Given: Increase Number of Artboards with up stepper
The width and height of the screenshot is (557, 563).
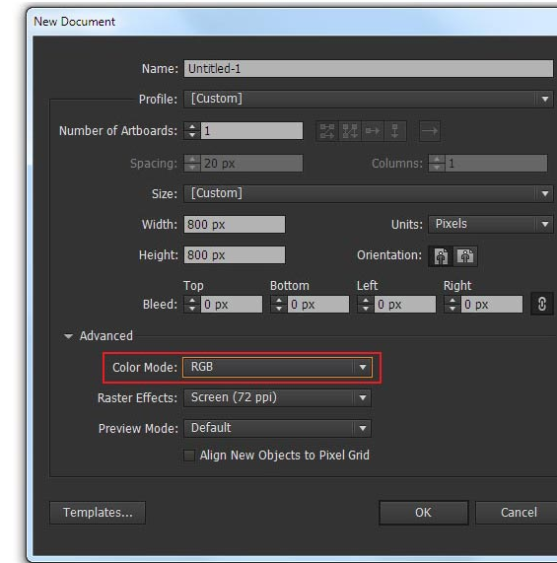Looking at the screenshot, I should [192, 127].
